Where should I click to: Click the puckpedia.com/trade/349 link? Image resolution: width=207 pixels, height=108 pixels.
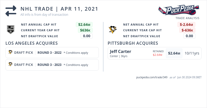point(152,77)
